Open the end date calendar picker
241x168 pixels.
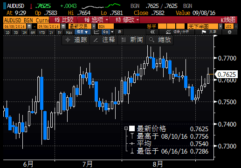[63, 27]
